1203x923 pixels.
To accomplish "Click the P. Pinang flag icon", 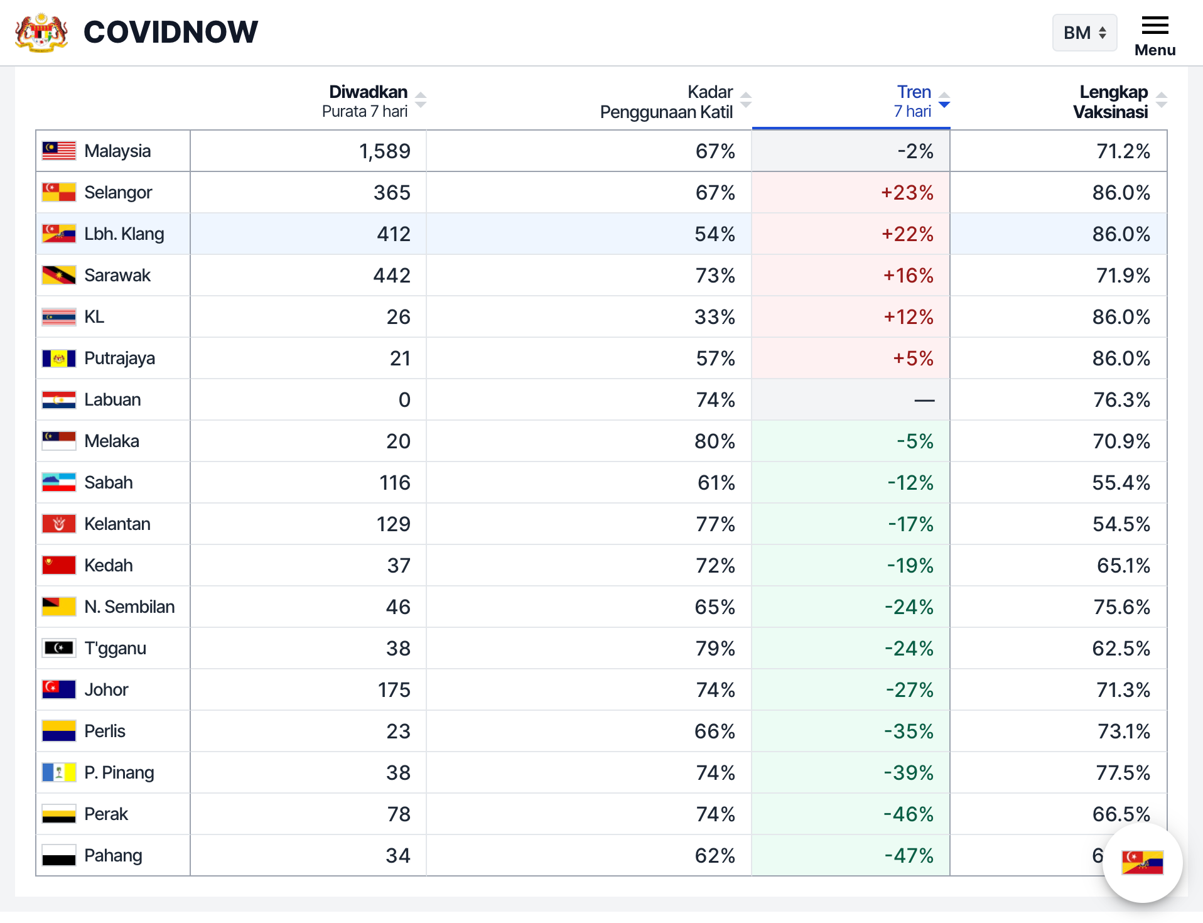I will coord(59,772).
